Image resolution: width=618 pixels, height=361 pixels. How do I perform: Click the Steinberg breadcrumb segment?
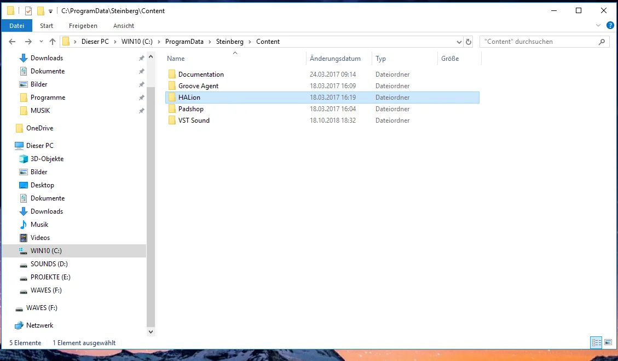pos(230,42)
